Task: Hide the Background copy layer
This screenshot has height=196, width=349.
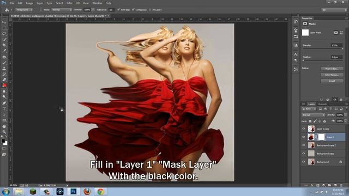Action: point(304,154)
